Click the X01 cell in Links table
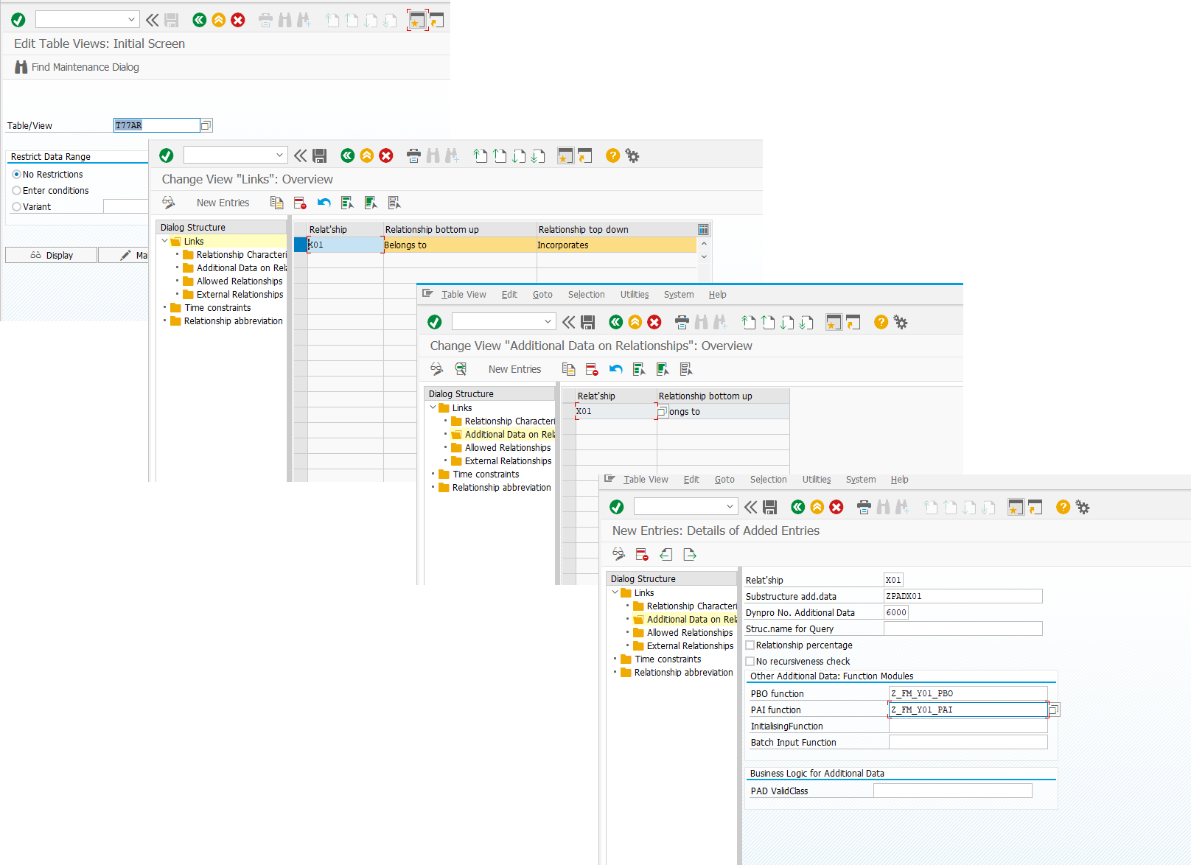The height and width of the screenshot is (865, 1191). (345, 245)
